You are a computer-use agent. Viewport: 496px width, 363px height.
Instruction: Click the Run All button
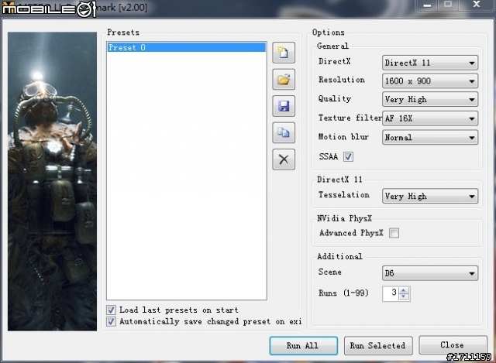pyautogui.click(x=303, y=346)
